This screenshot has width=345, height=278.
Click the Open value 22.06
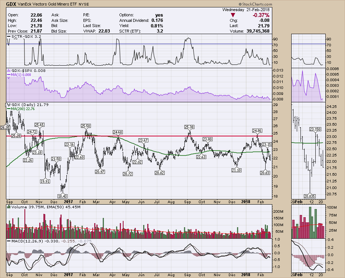pyautogui.click(x=36, y=15)
